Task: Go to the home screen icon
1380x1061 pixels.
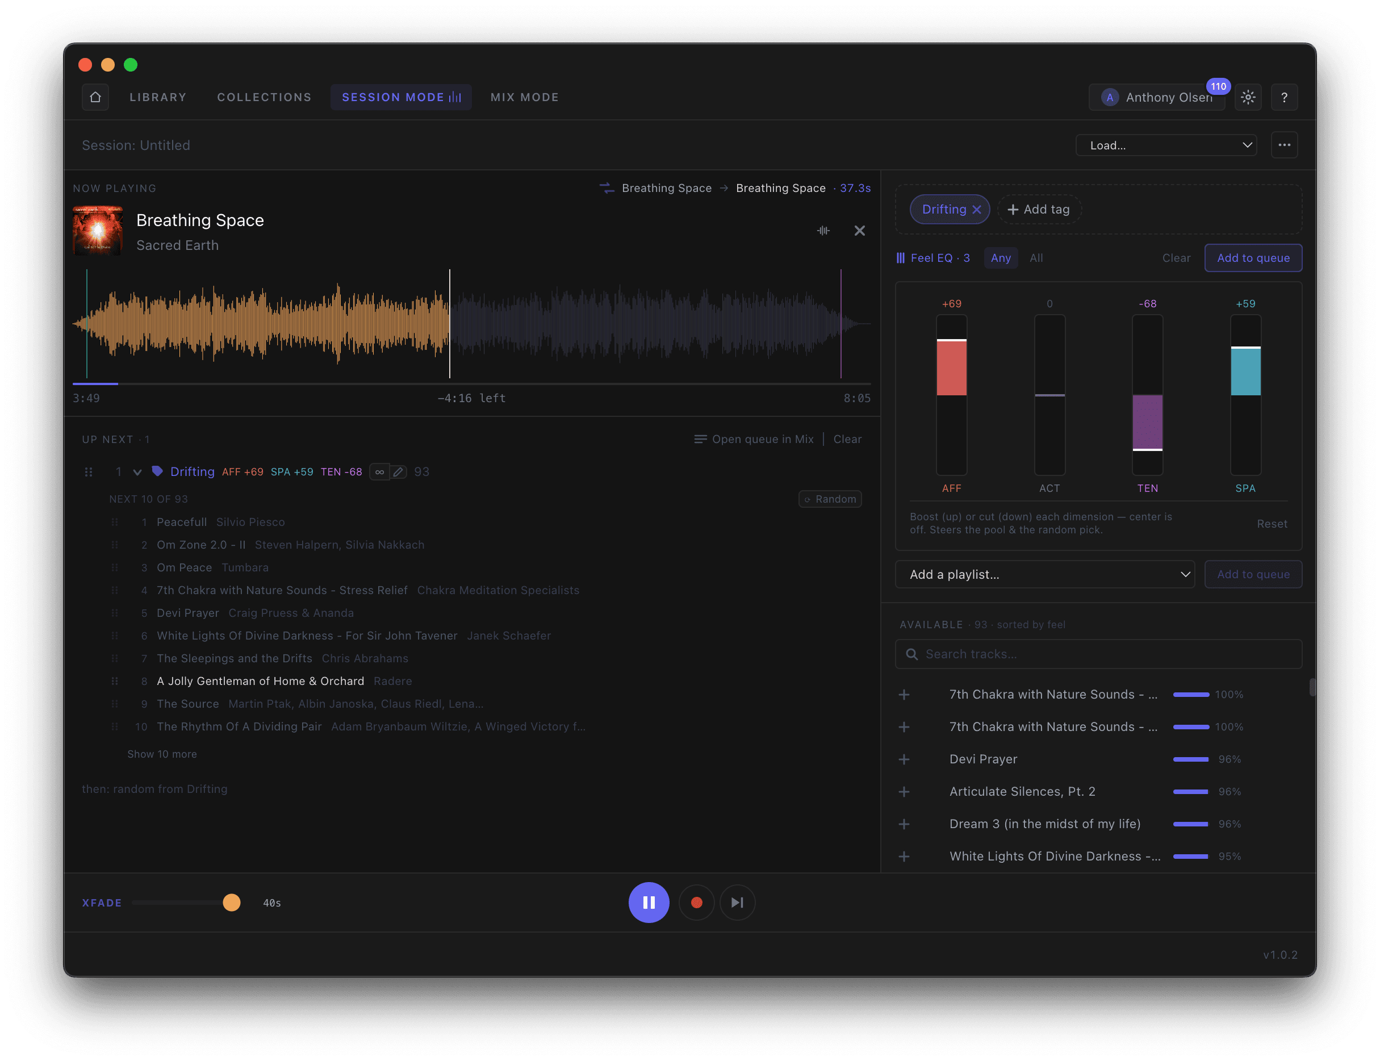Action: (x=95, y=97)
